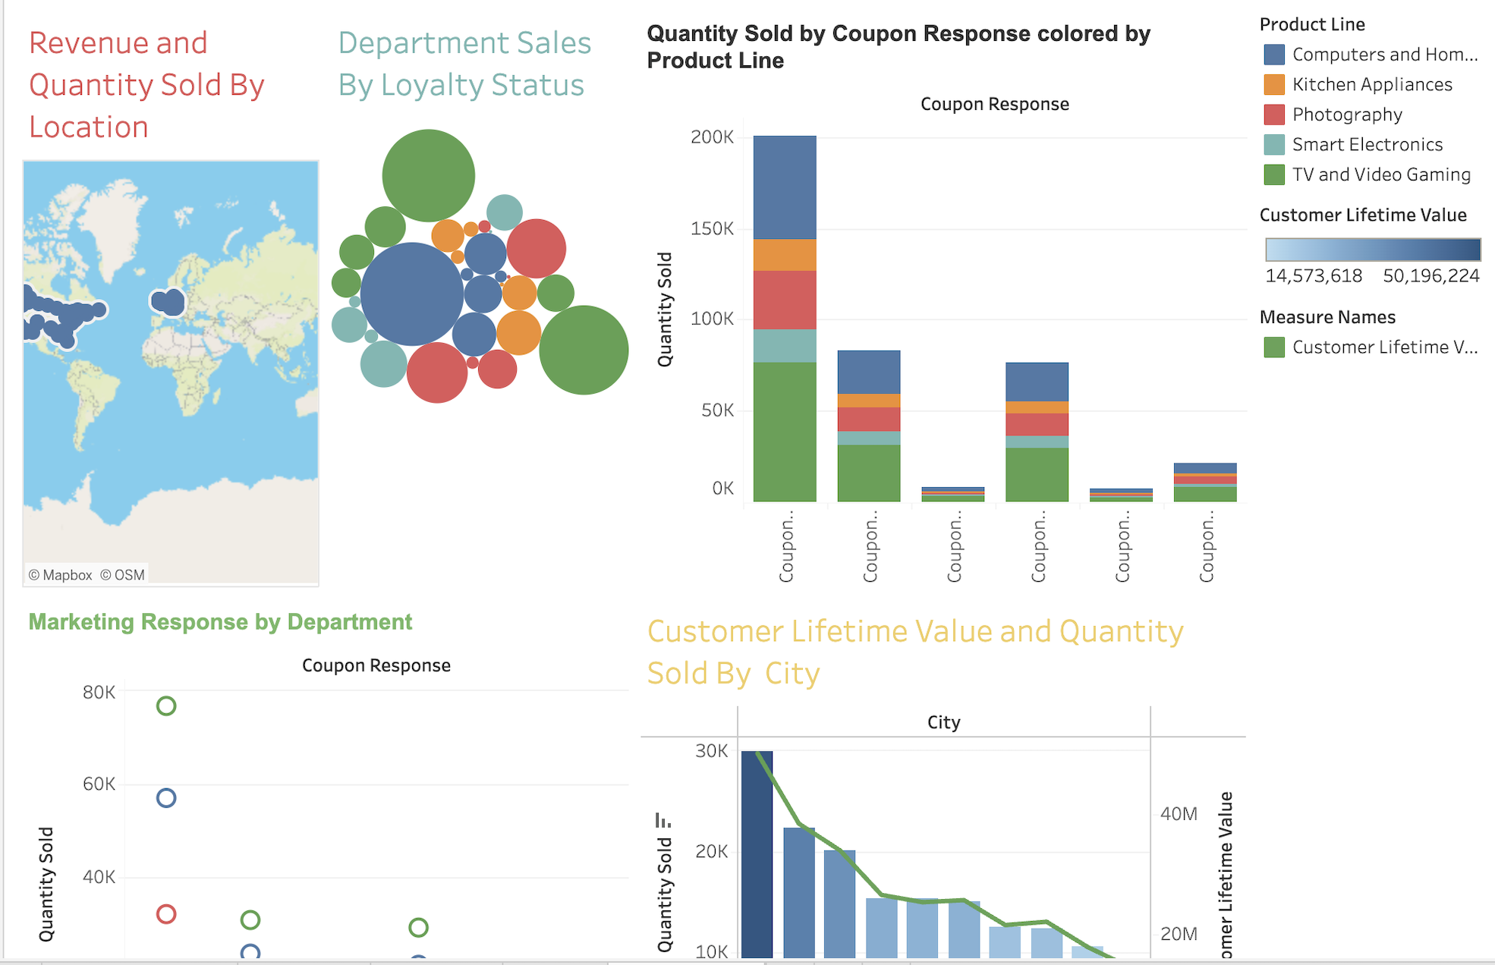This screenshot has height=965, width=1495.
Task: Select the Photography red legend swatch
Action: [x=1274, y=115]
